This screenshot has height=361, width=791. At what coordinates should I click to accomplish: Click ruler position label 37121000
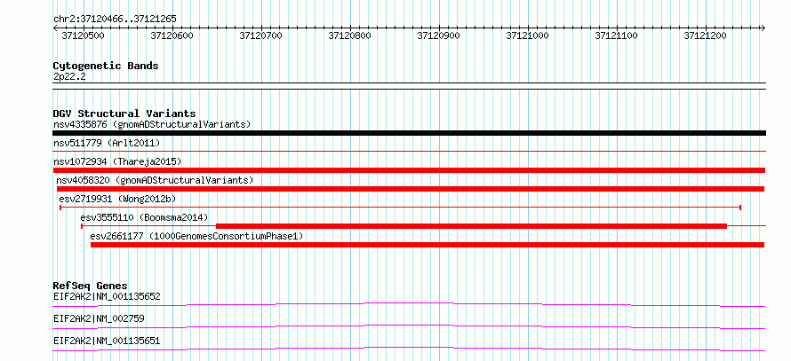point(528,35)
